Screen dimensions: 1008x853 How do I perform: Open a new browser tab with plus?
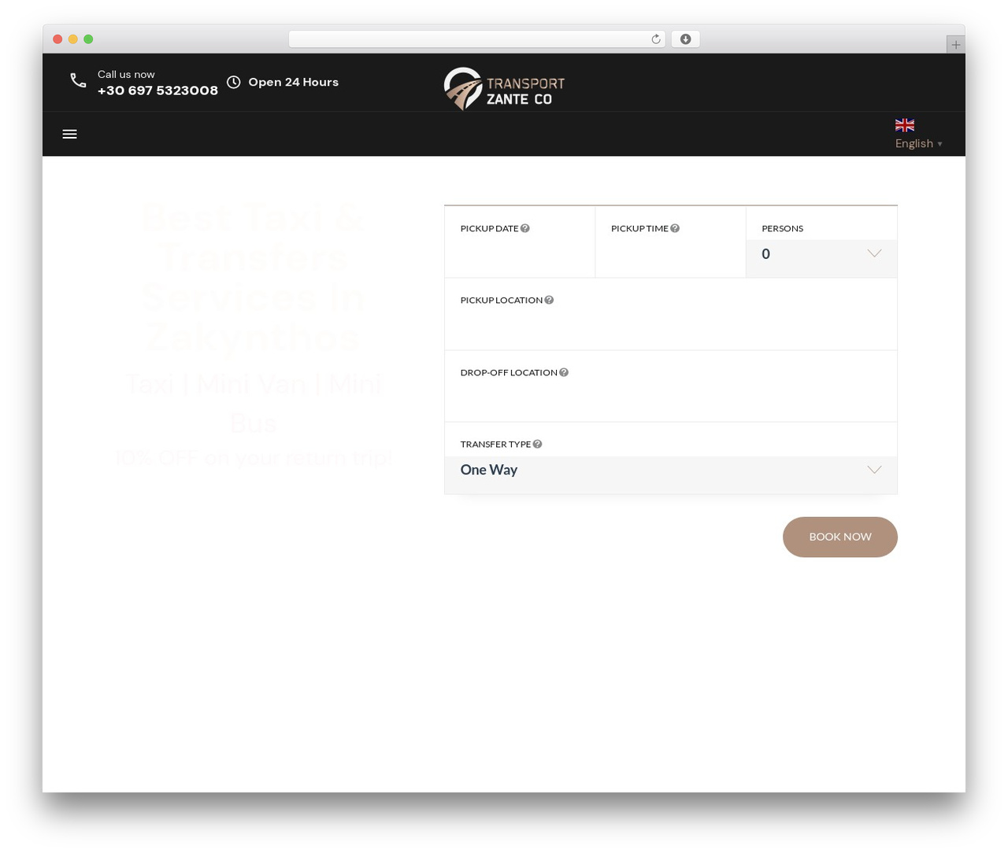coord(955,45)
